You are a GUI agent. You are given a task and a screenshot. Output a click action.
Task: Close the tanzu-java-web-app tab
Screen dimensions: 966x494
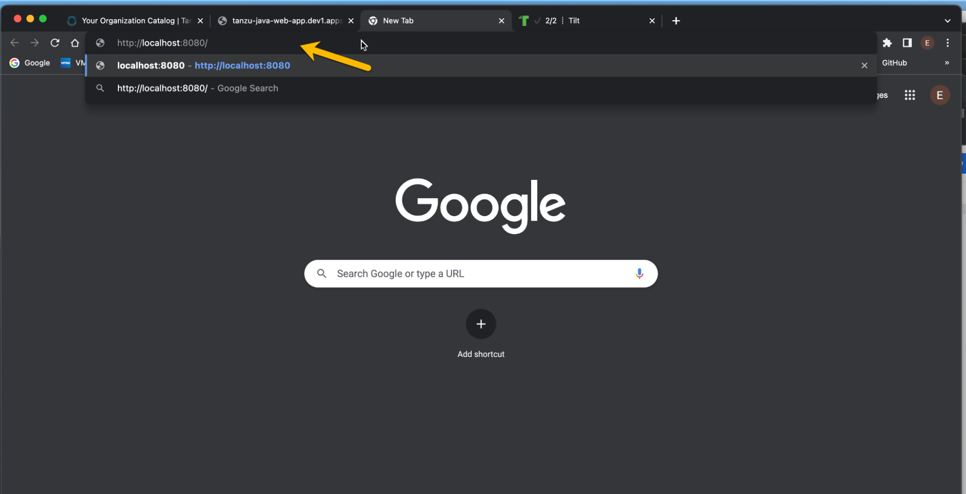351,21
